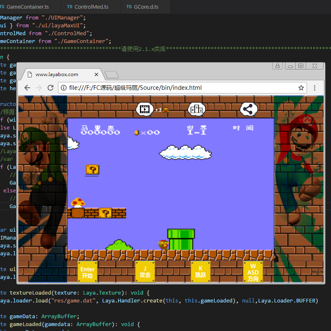Click the Chrome user profile icon
The width and height of the screenshot is (331, 331).
[x=278, y=66]
